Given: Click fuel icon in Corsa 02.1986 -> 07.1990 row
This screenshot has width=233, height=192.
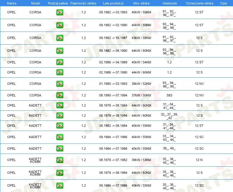Looking at the screenshot, I should click(x=60, y=72).
